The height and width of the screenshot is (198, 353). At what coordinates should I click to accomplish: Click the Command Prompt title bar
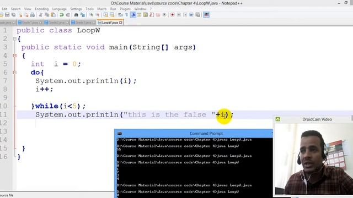194,133
